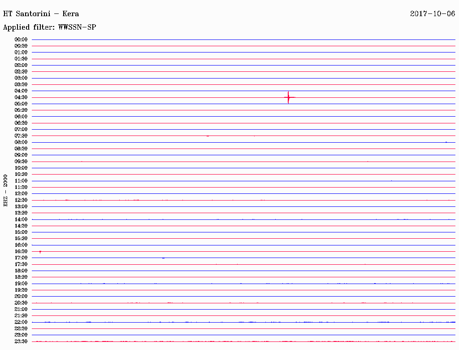Image resolution: width=459 pixels, height=350 pixels.
Task: Select the 16:30 time label
Action: [x=21, y=252]
